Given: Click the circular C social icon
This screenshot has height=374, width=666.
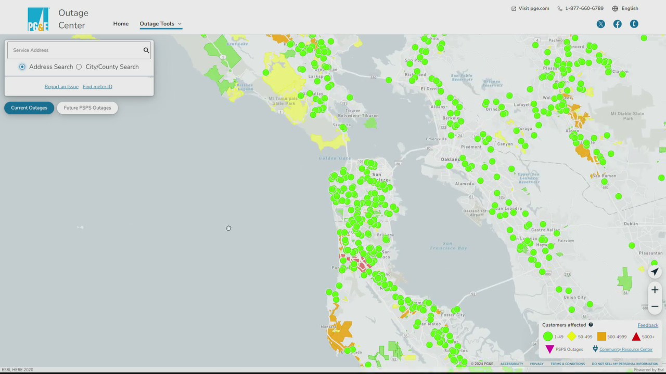Looking at the screenshot, I should tap(634, 24).
